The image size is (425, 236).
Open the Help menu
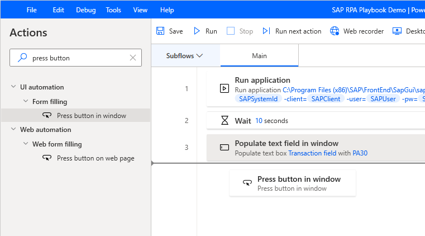[x=167, y=10]
